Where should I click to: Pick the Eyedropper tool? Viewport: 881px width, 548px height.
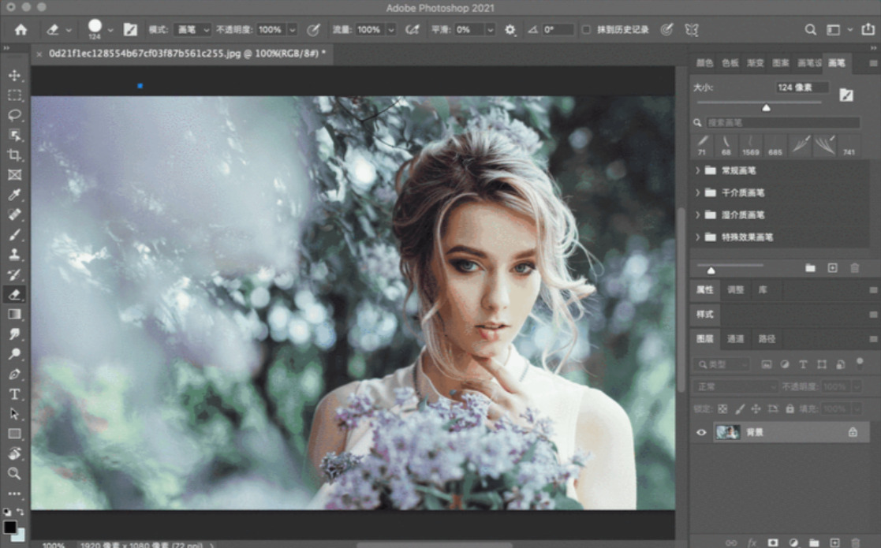pos(14,195)
